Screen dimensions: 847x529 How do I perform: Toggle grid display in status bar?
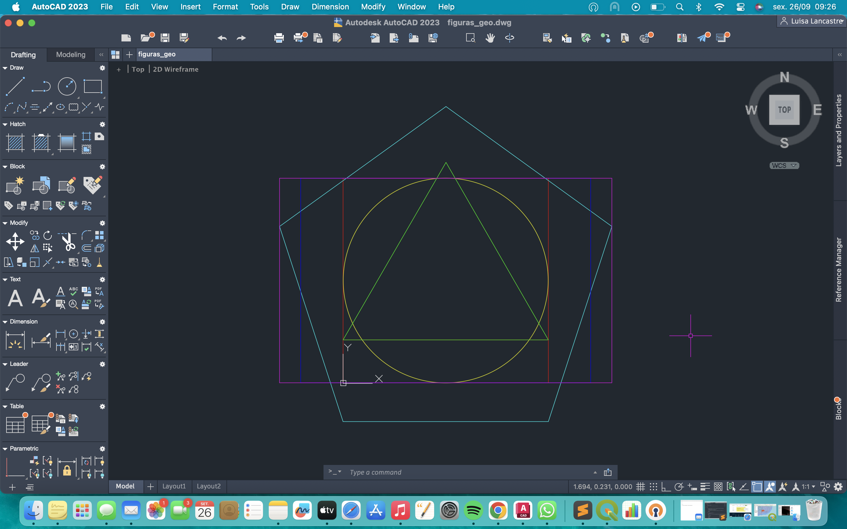pyautogui.click(x=641, y=487)
